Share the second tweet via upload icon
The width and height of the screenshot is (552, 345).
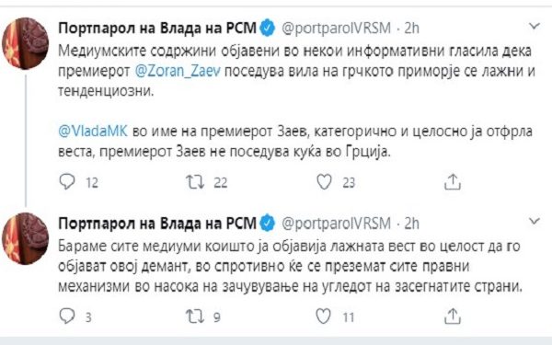click(x=453, y=316)
